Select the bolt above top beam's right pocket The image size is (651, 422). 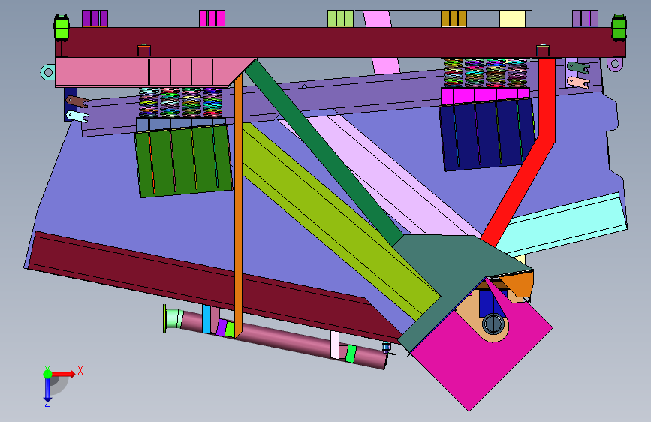click(x=543, y=45)
